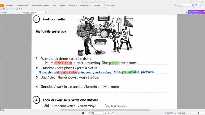Click the zoom slider handle
This screenshot has height=115, width=205.
coord(199,113)
